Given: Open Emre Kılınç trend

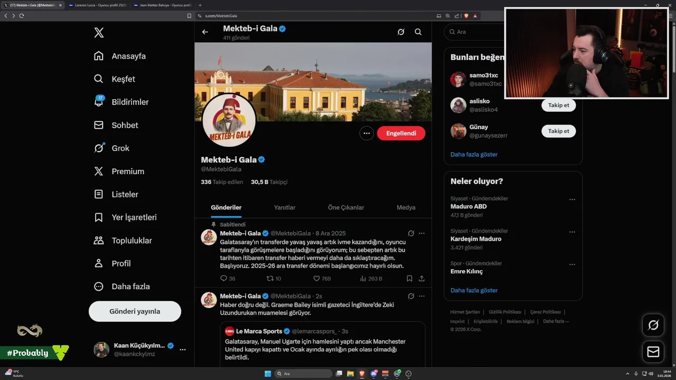Looking at the screenshot, I should point(466,271).
